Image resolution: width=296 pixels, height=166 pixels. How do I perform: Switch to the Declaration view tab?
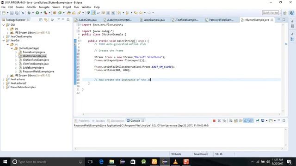[x=116, y=121]
